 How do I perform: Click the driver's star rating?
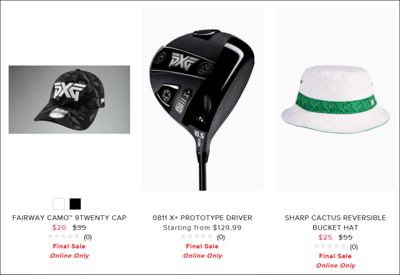(197, 237)
